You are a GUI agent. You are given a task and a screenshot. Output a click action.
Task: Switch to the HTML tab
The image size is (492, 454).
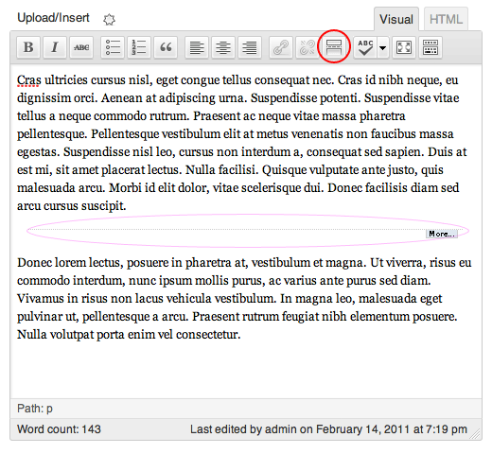[x=446, y=19]
